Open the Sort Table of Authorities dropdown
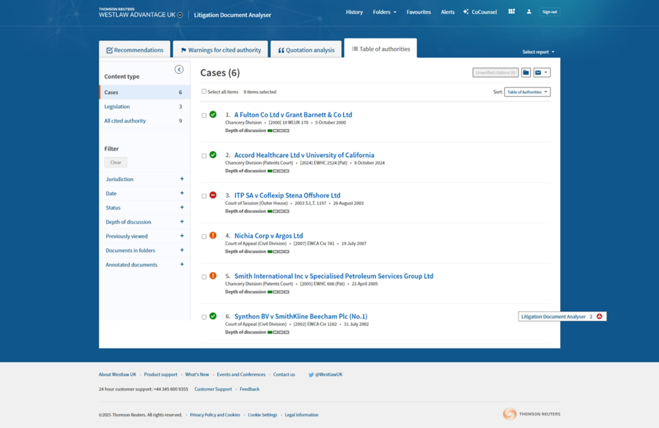 point(527,92)
